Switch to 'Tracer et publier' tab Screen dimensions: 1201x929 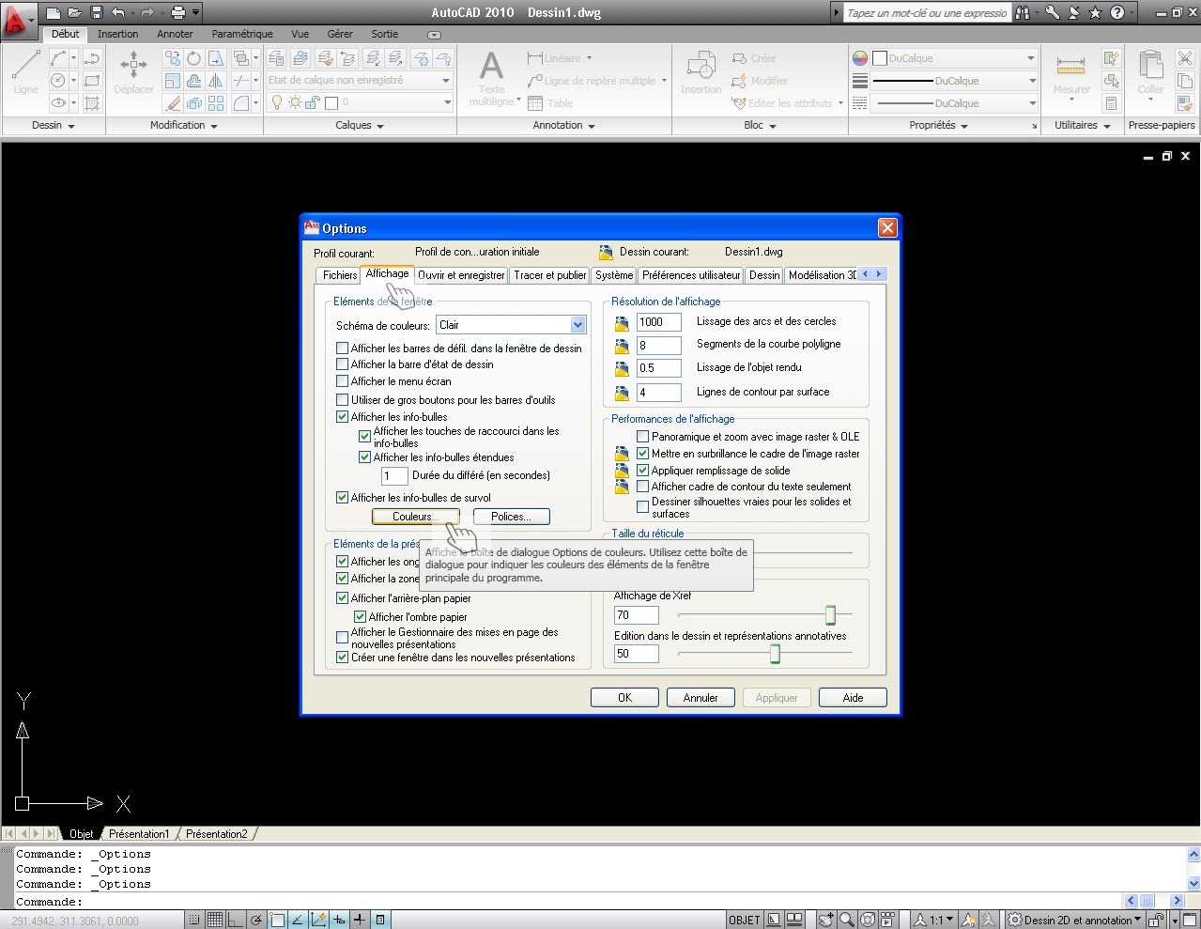(x=550, y=275)
